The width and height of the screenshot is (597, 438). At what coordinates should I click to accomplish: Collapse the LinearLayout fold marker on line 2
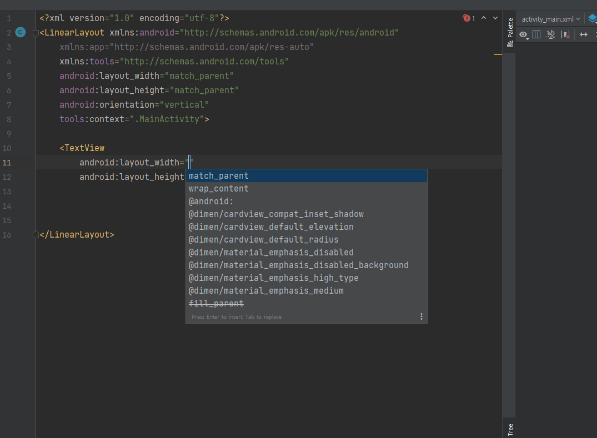point(36,33)
